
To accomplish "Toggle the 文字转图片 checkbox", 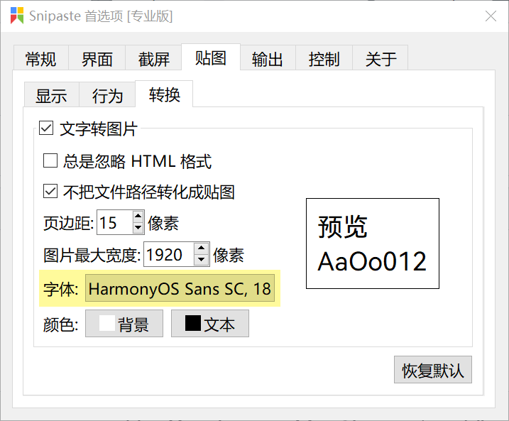I will pos(46,128).
